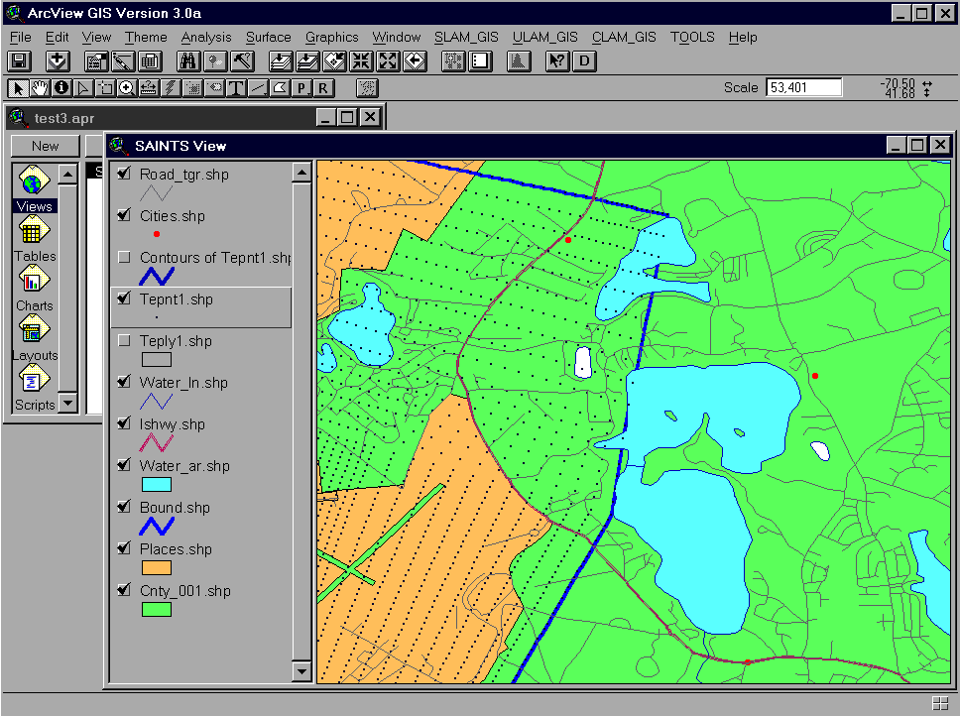
Task: Uncheck the Road_tgr.shp theme checkbox
Action: point(124,174)
